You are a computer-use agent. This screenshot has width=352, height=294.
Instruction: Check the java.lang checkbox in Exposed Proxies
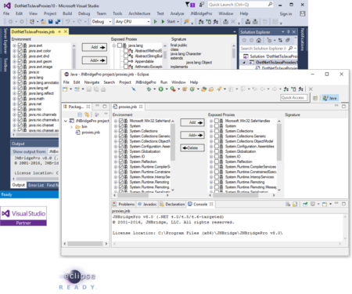coord(120,45)
